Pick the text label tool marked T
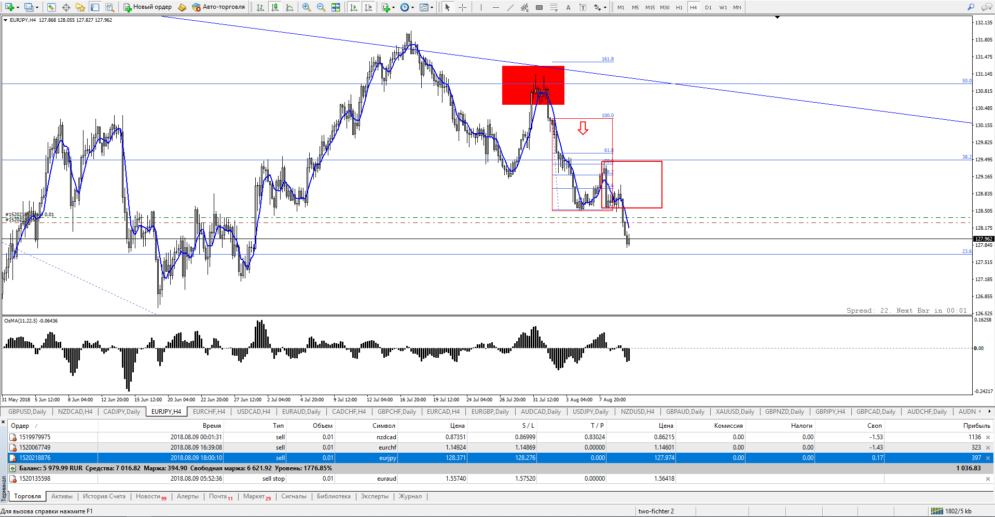The image size is (995, 517). [x=583, y=7]
